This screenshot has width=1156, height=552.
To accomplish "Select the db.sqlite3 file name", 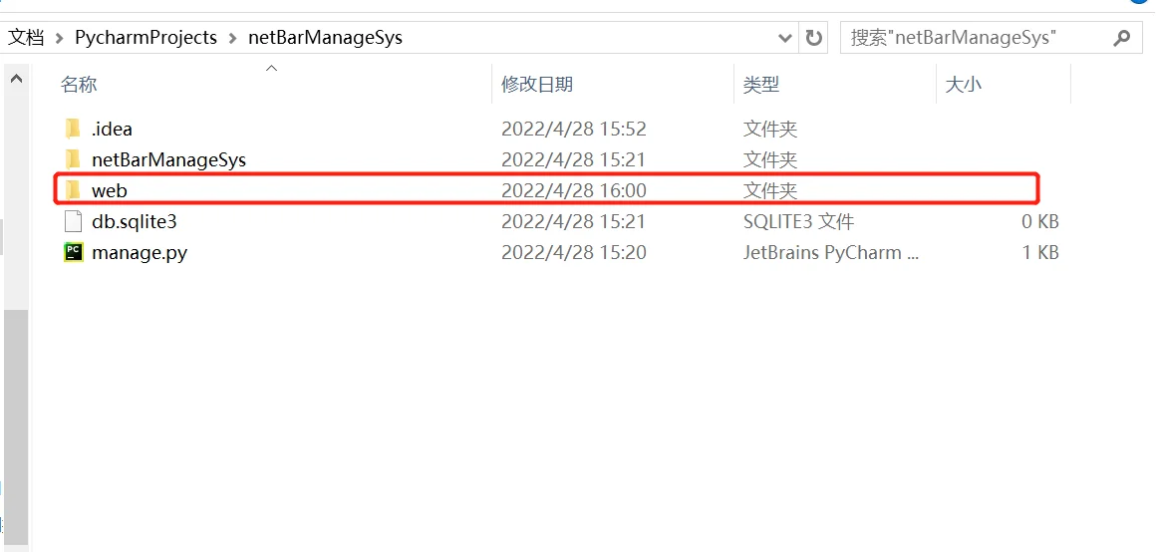I will click(135, 221).
